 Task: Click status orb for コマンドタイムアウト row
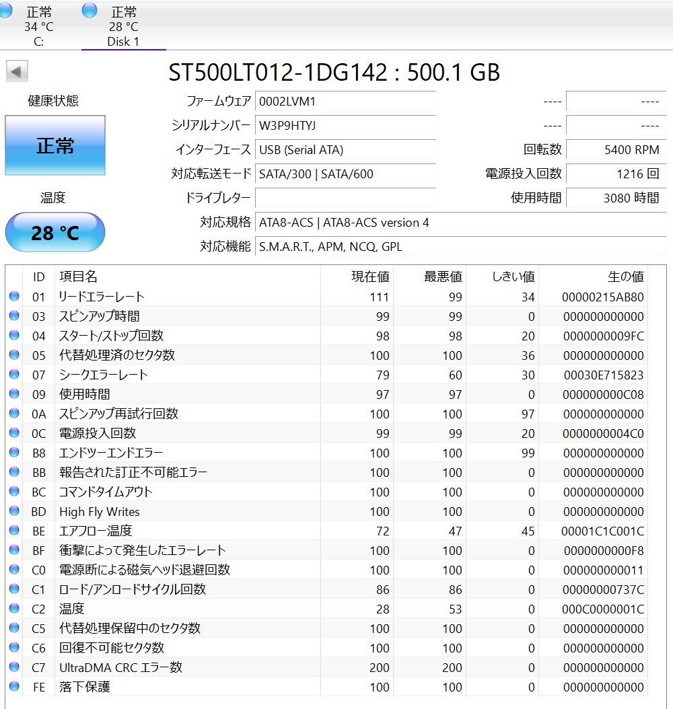(14, 490)
